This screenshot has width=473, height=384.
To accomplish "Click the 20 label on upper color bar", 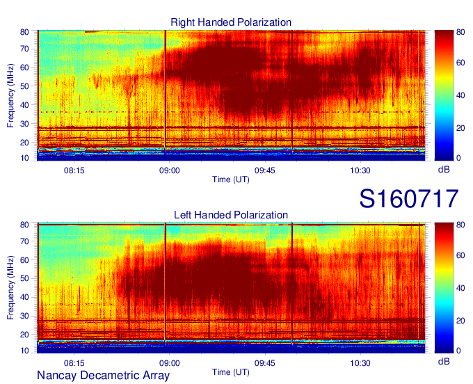I will point(460,128).
